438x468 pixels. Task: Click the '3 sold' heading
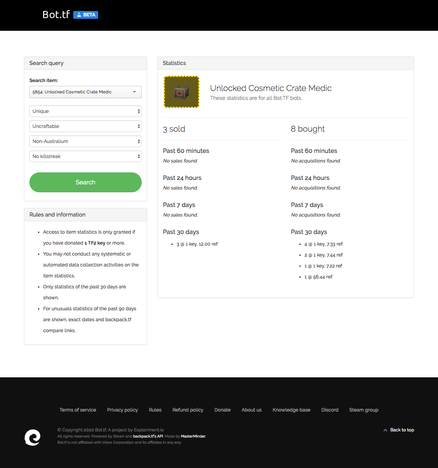pos(174,129)
